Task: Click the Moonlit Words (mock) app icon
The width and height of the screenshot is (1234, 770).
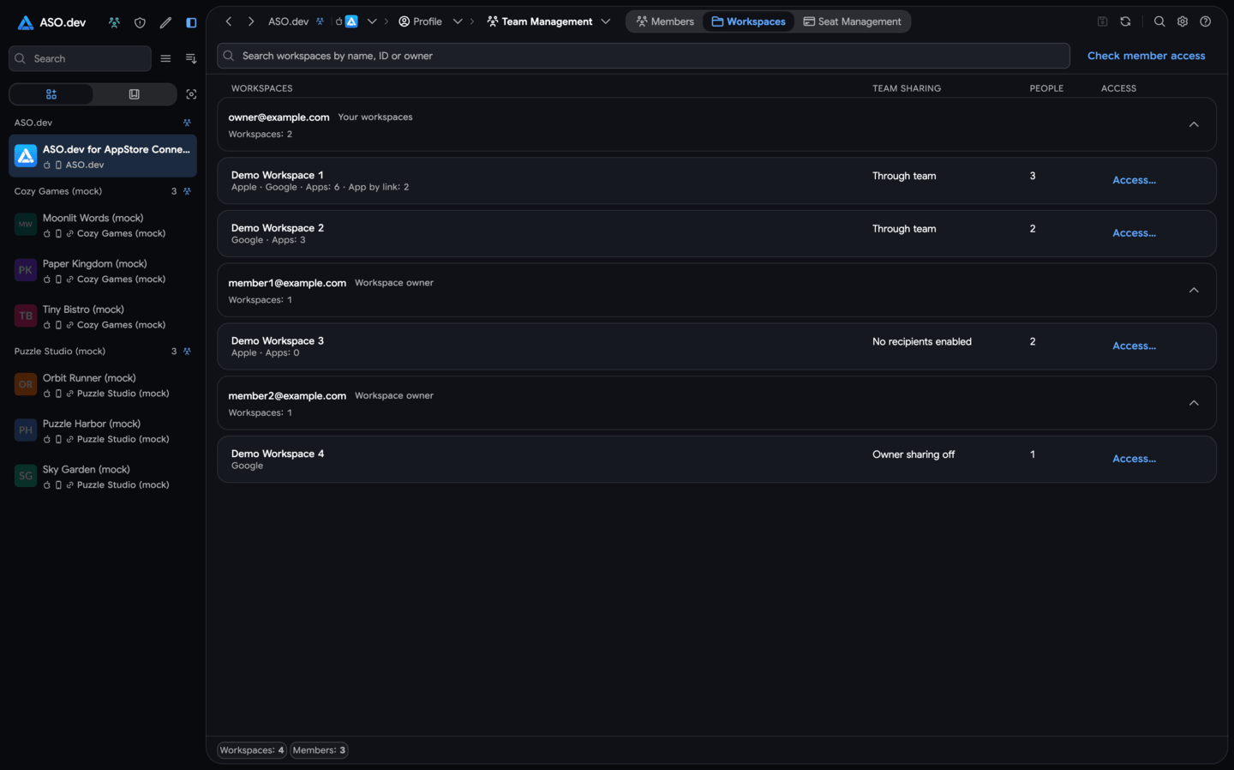Action: click(26, 225)
